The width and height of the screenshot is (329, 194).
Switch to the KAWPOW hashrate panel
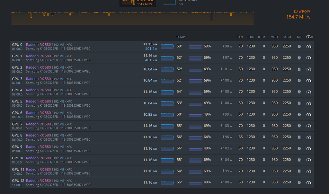click(x=138, y=3)
